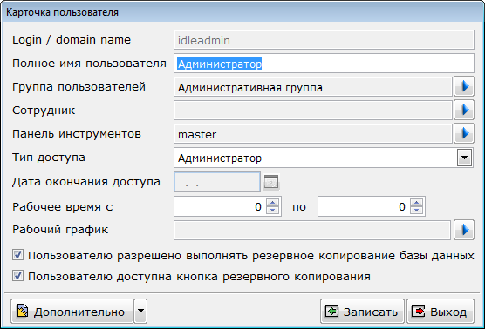Image resolution: width=485 pixels, height=329 pixels.
Task: Click the Дата окончания доступа label
Action: 86,182
